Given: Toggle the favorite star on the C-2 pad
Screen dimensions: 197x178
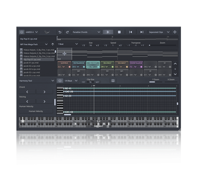Looking at the screenshot, I should [x=70, y=67].
